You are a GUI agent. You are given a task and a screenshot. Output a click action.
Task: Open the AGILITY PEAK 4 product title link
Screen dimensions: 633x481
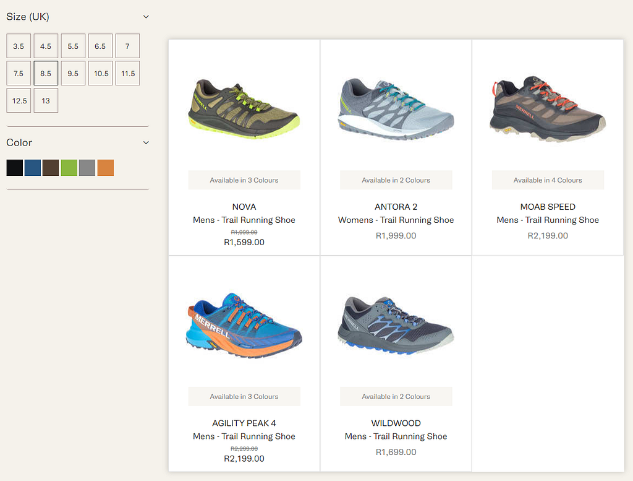point(244,423)
